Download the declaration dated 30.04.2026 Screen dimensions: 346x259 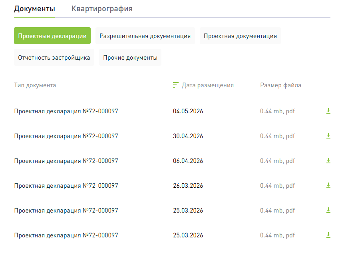[x=328, y=136]
